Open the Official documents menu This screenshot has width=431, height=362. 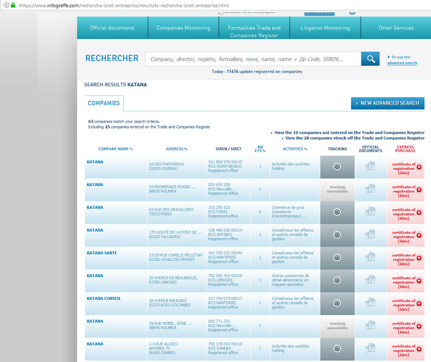point(112,28)
